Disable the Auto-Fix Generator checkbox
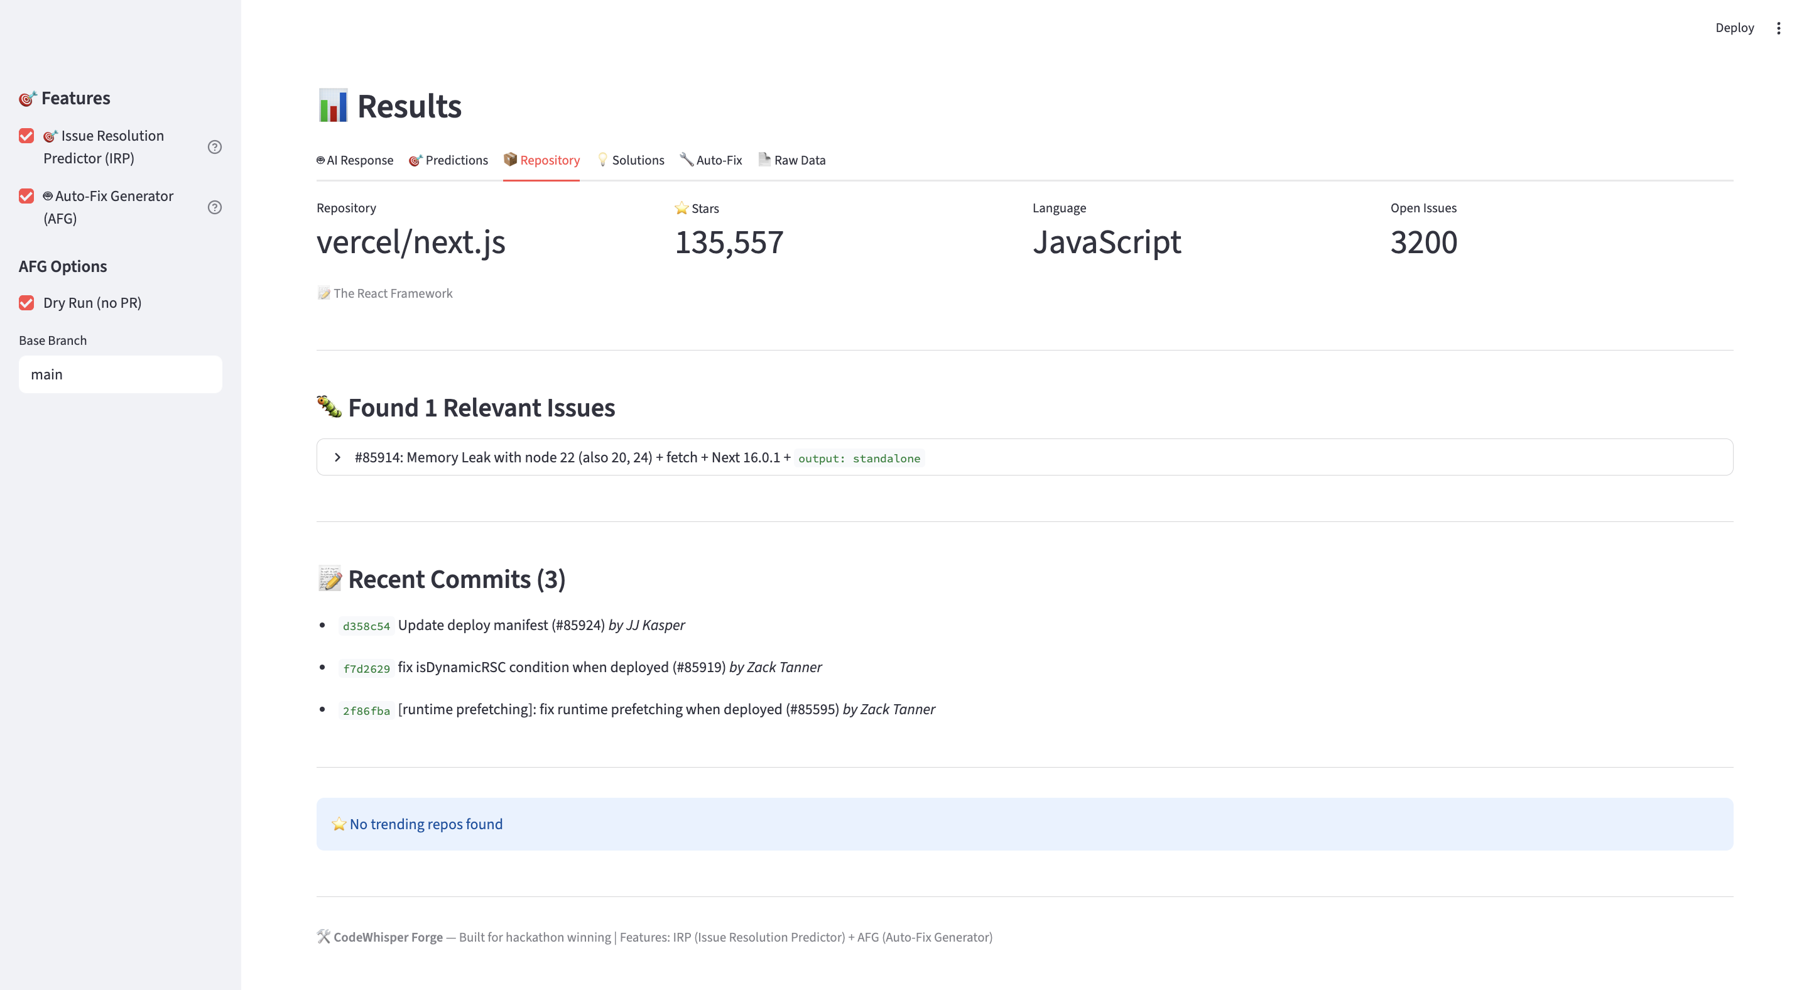 [x=26, y=196]
